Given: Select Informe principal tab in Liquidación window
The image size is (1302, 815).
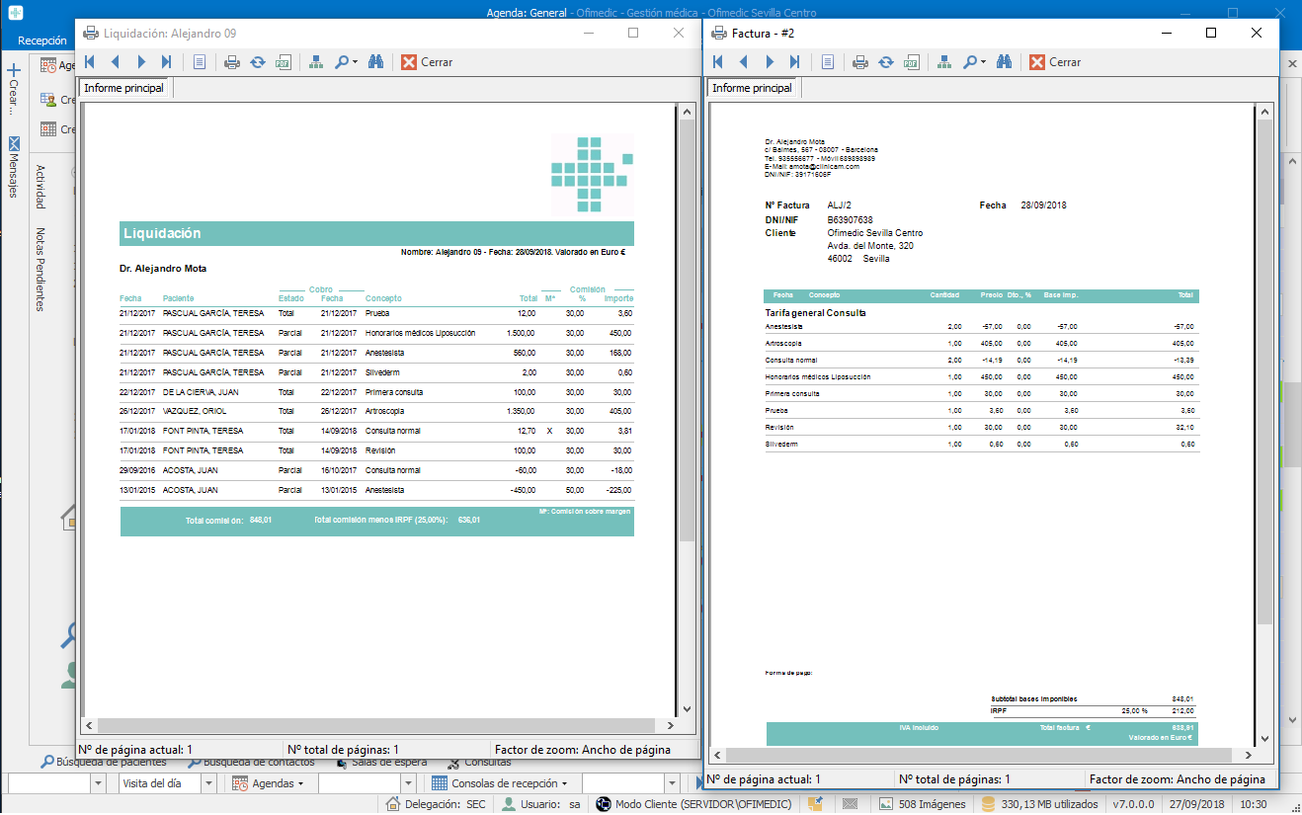Looking at the screenshot, I should (x=123, y=89).
